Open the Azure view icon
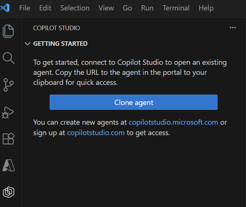This screenshot has width=246, height=207. pos(8,165)
